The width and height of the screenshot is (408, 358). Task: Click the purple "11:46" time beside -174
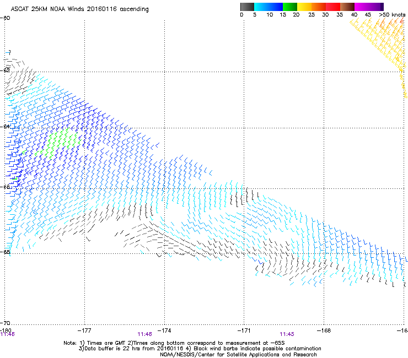tap(144, 334)
